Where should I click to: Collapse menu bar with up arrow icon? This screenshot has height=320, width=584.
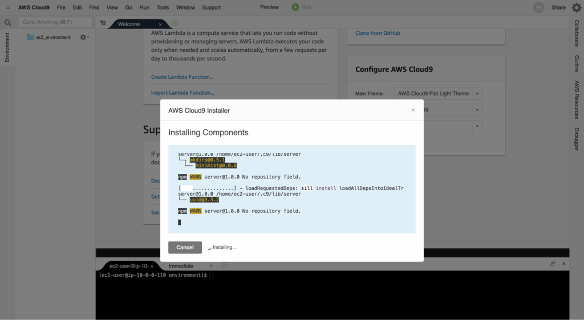pos(8,7)
